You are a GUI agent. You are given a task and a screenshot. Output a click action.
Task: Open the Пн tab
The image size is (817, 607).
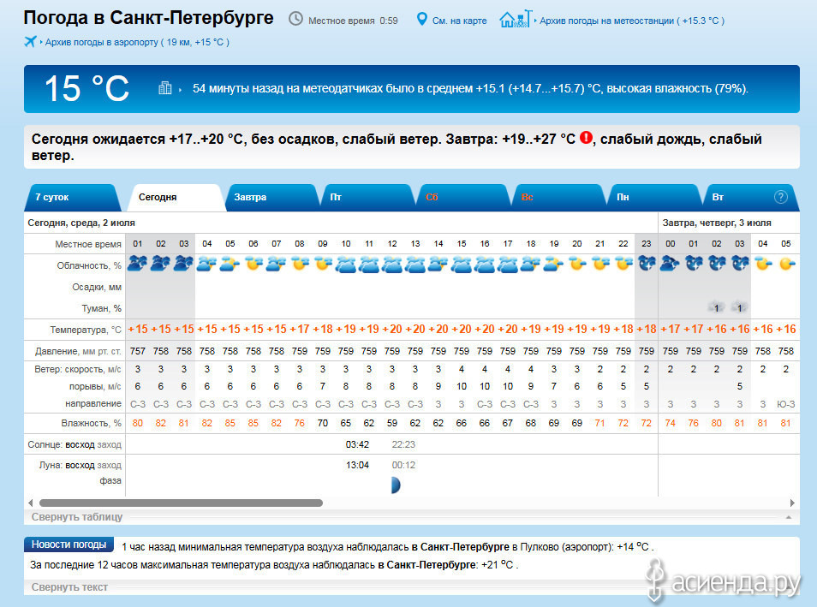[x=654, y=198]
